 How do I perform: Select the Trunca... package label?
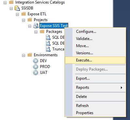click(58, 49)
